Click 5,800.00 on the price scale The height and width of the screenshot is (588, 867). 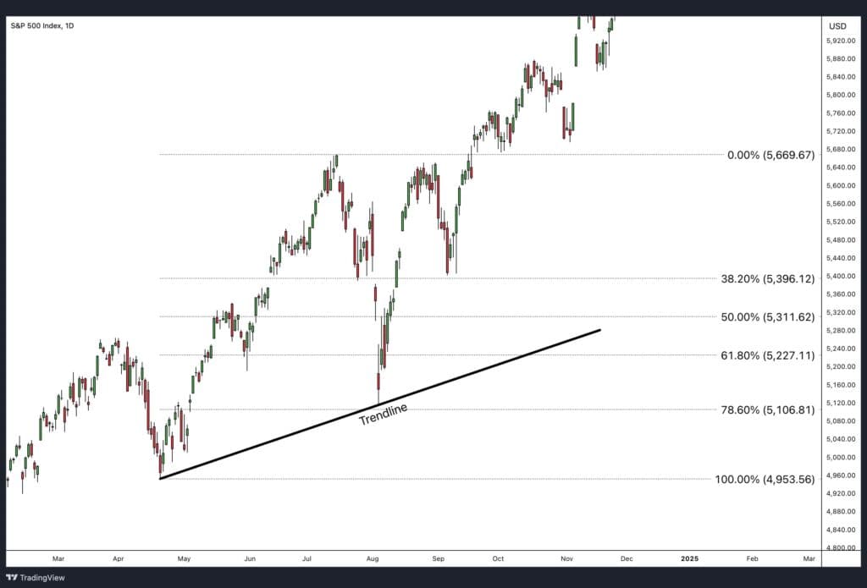(x=841, y=95)
